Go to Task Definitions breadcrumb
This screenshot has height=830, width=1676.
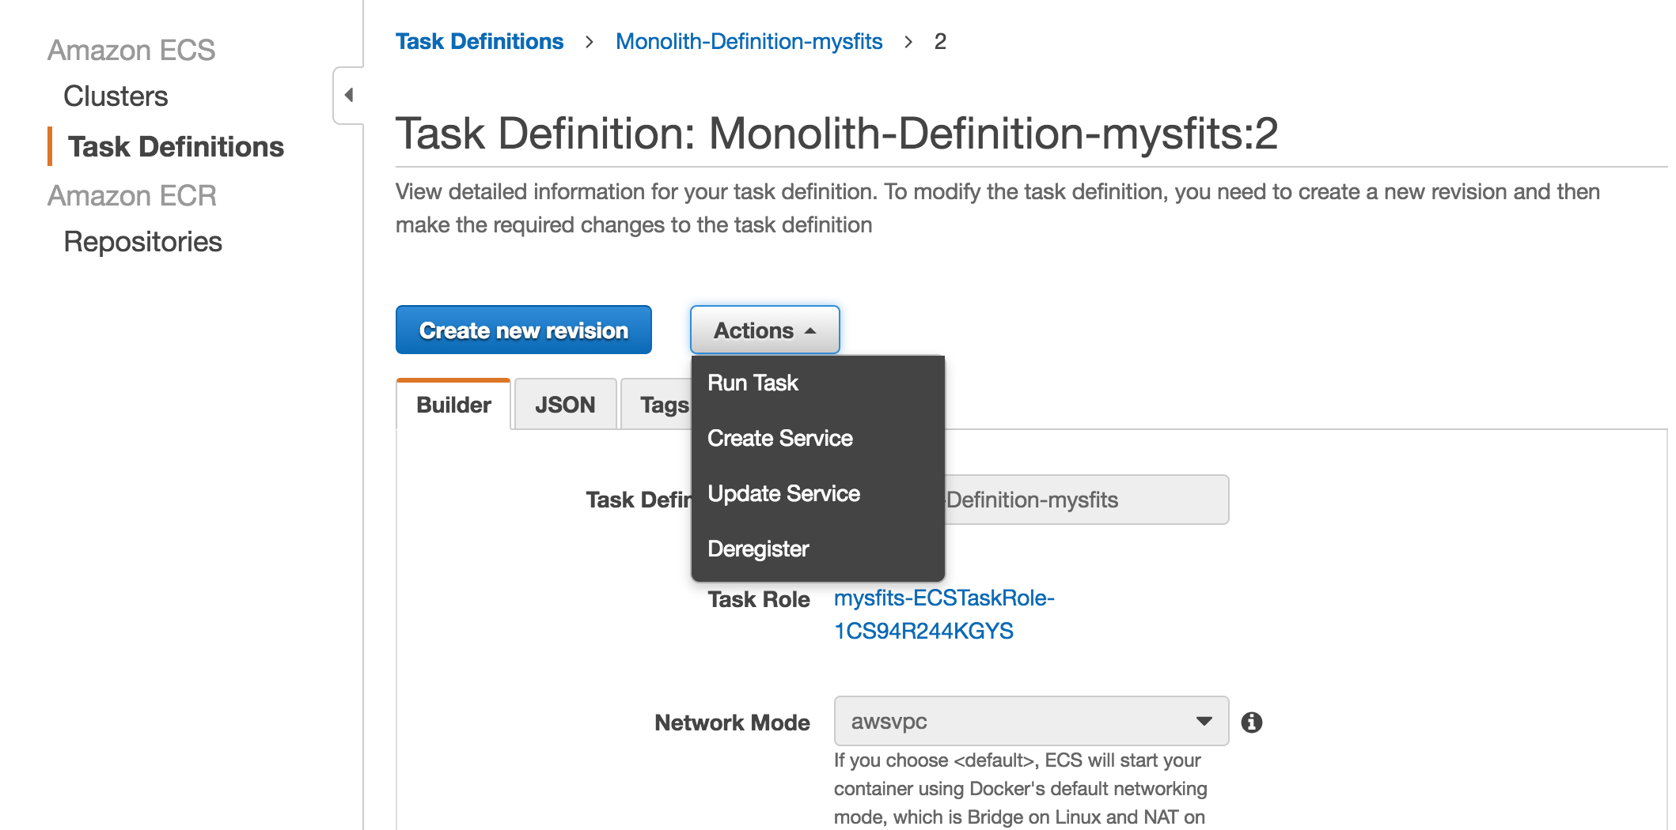[480, 41]
